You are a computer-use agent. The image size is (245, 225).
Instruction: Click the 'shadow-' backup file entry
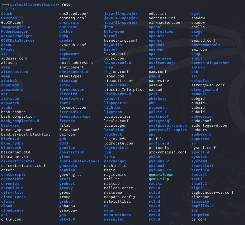199,22
